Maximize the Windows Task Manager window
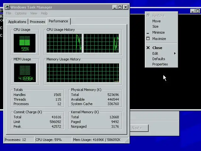The image size is (201, 151). coord(120,7)
